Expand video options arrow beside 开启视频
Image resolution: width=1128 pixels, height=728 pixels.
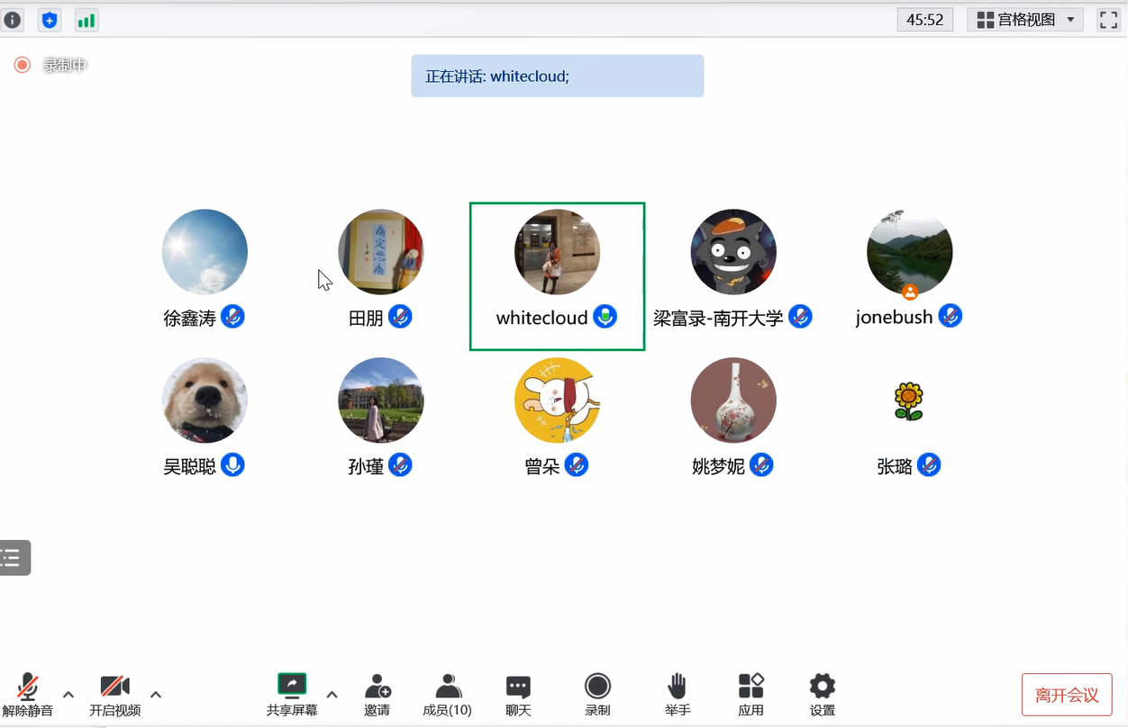156,694
